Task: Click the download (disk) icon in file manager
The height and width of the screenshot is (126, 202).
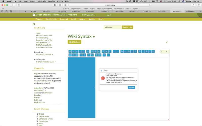Action: (107, 51)
